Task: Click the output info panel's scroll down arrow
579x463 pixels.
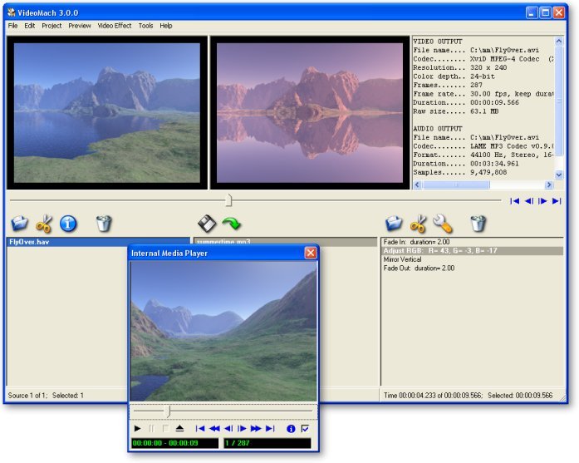Action: click(559, 175)
